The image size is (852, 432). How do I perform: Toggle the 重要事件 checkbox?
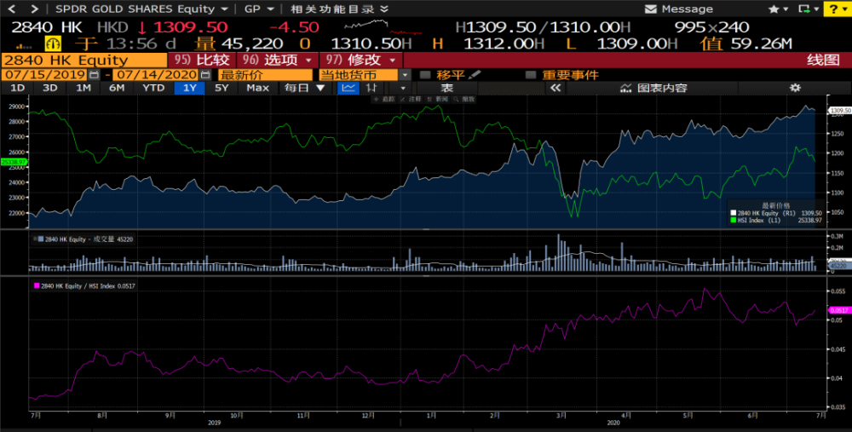click(531, 74)
